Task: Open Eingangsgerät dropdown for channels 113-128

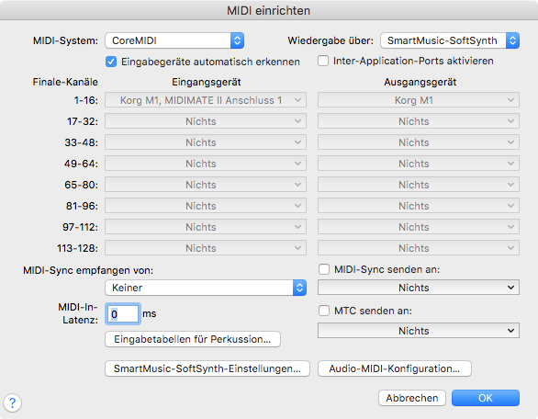Action: [x=206, y=248]
